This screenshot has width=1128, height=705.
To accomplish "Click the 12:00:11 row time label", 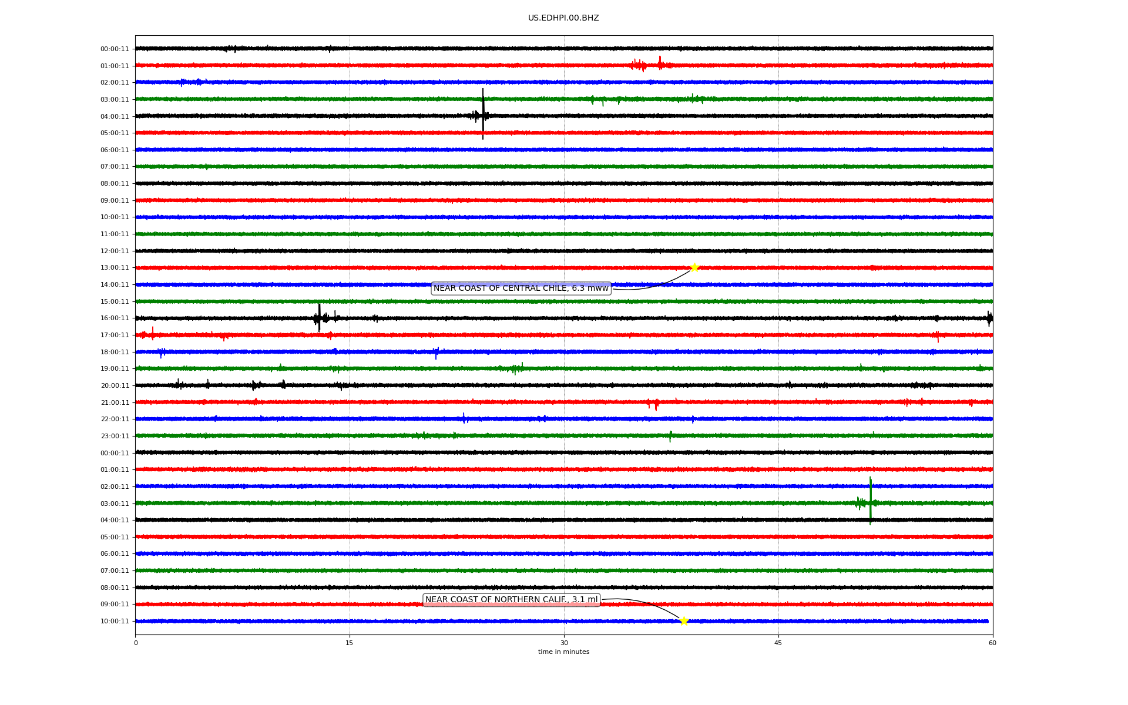I will [115, 251].
